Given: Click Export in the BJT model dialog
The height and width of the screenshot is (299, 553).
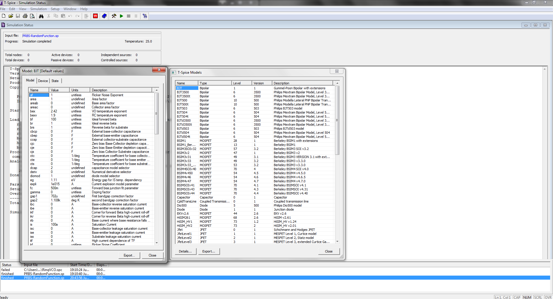Looking at the screenshot, I should [x=129, y=255].
